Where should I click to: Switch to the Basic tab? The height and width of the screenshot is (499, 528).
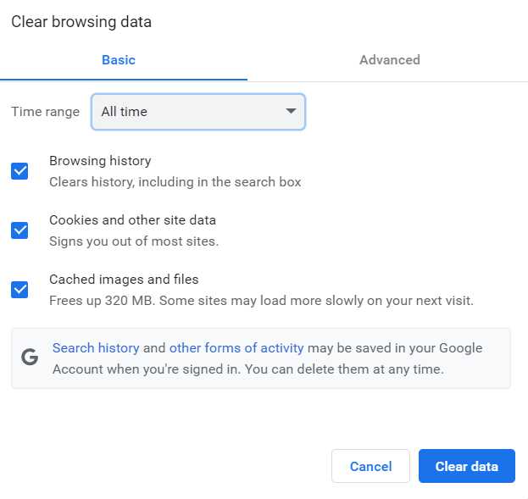click(x=119, y=60)
